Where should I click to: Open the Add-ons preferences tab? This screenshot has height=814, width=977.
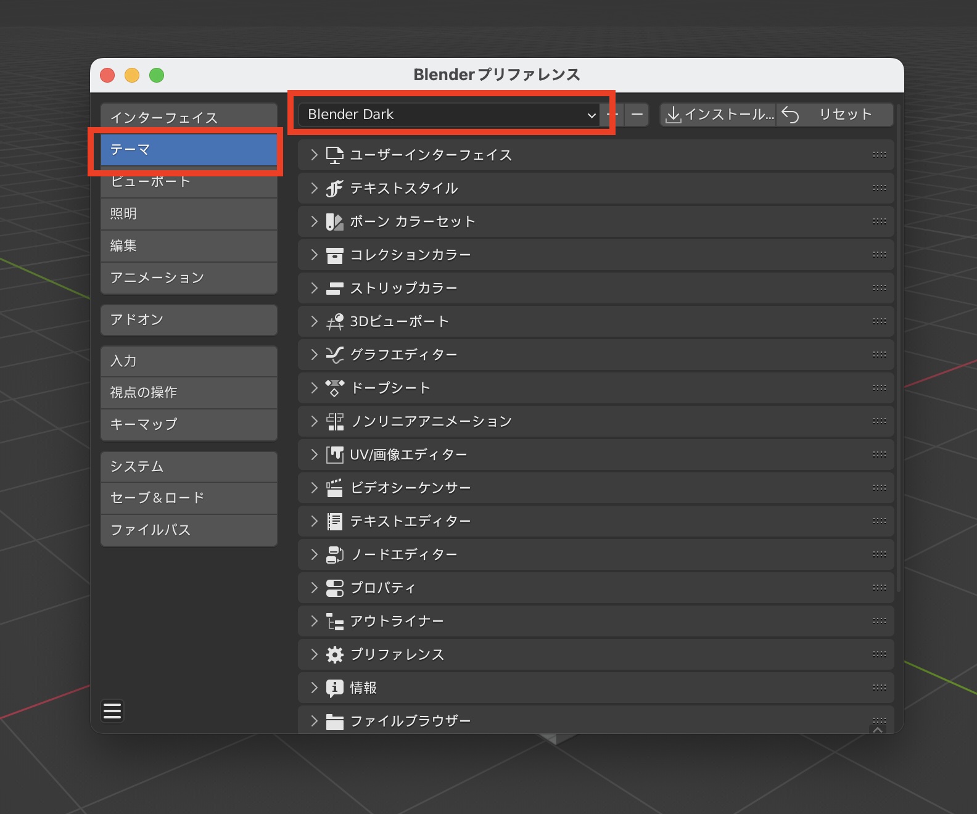189,319
